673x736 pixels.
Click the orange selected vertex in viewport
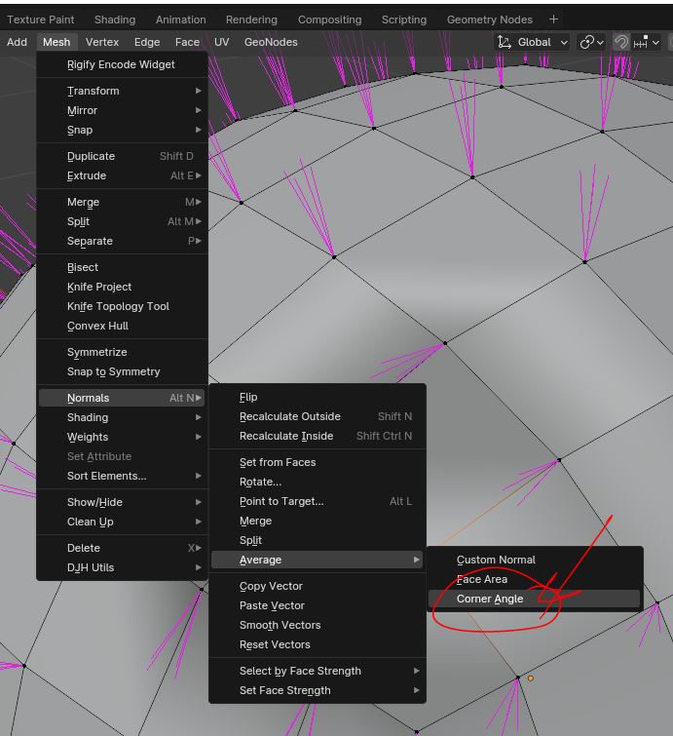531,678
